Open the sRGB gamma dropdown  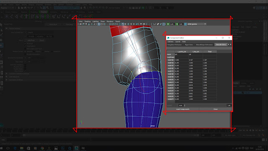pyautogui.click(x=197, y=24)
